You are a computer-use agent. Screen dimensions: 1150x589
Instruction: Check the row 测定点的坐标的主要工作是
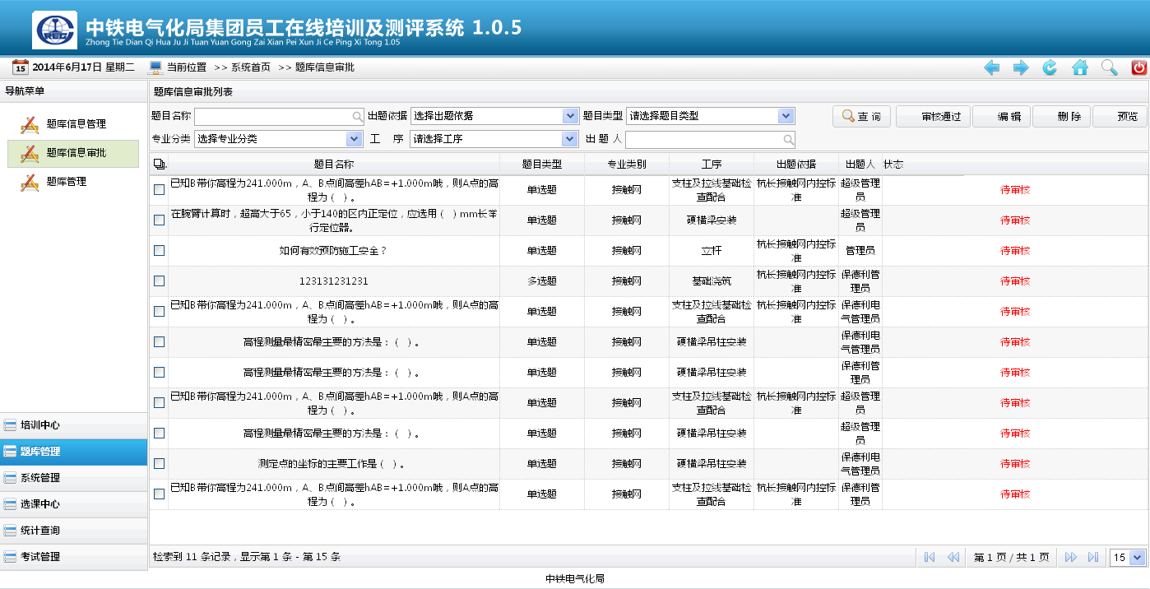pyautogui.click(x=159, y=464)
